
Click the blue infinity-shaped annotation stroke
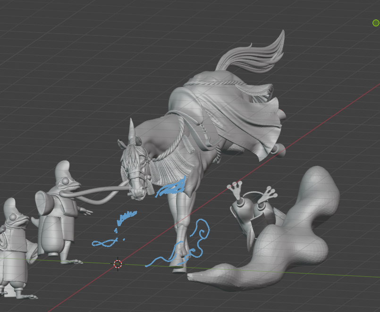coord(104,243)
